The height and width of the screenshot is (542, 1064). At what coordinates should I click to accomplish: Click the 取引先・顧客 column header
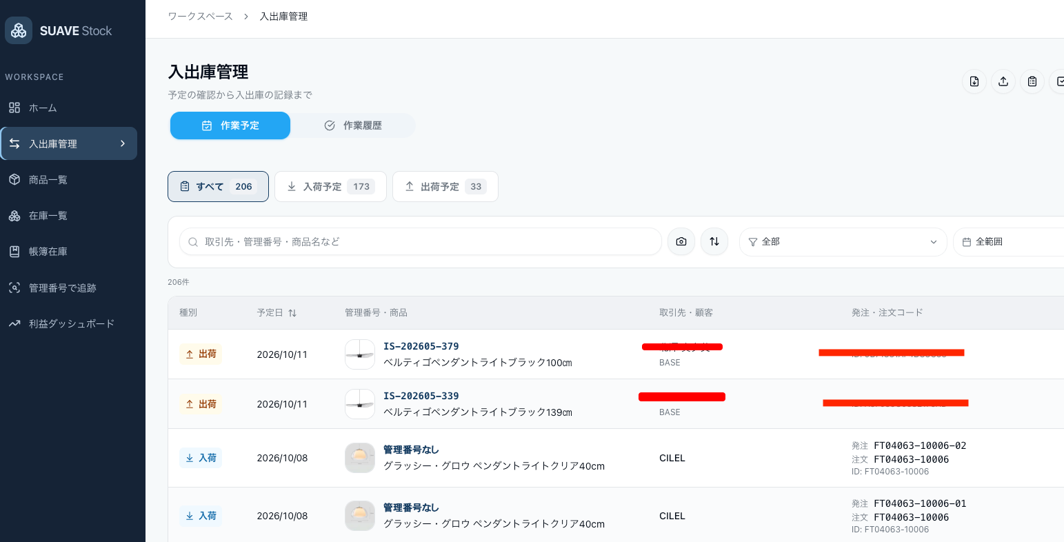coord(686,312)
